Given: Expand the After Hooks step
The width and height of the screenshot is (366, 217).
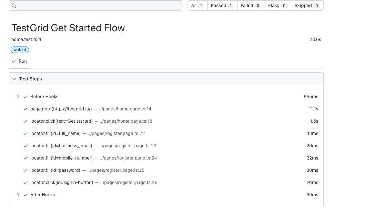Looking at the screenshot, I should tap(18, 195).
